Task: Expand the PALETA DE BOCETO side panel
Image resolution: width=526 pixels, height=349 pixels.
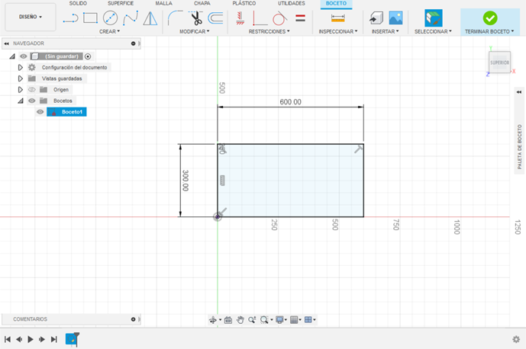Action: click(x=519, y=92)
